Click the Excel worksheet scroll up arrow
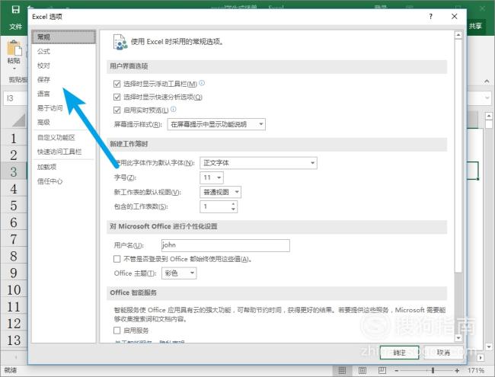The height and width of the screenshot is (377, 495). click(489, 117)
